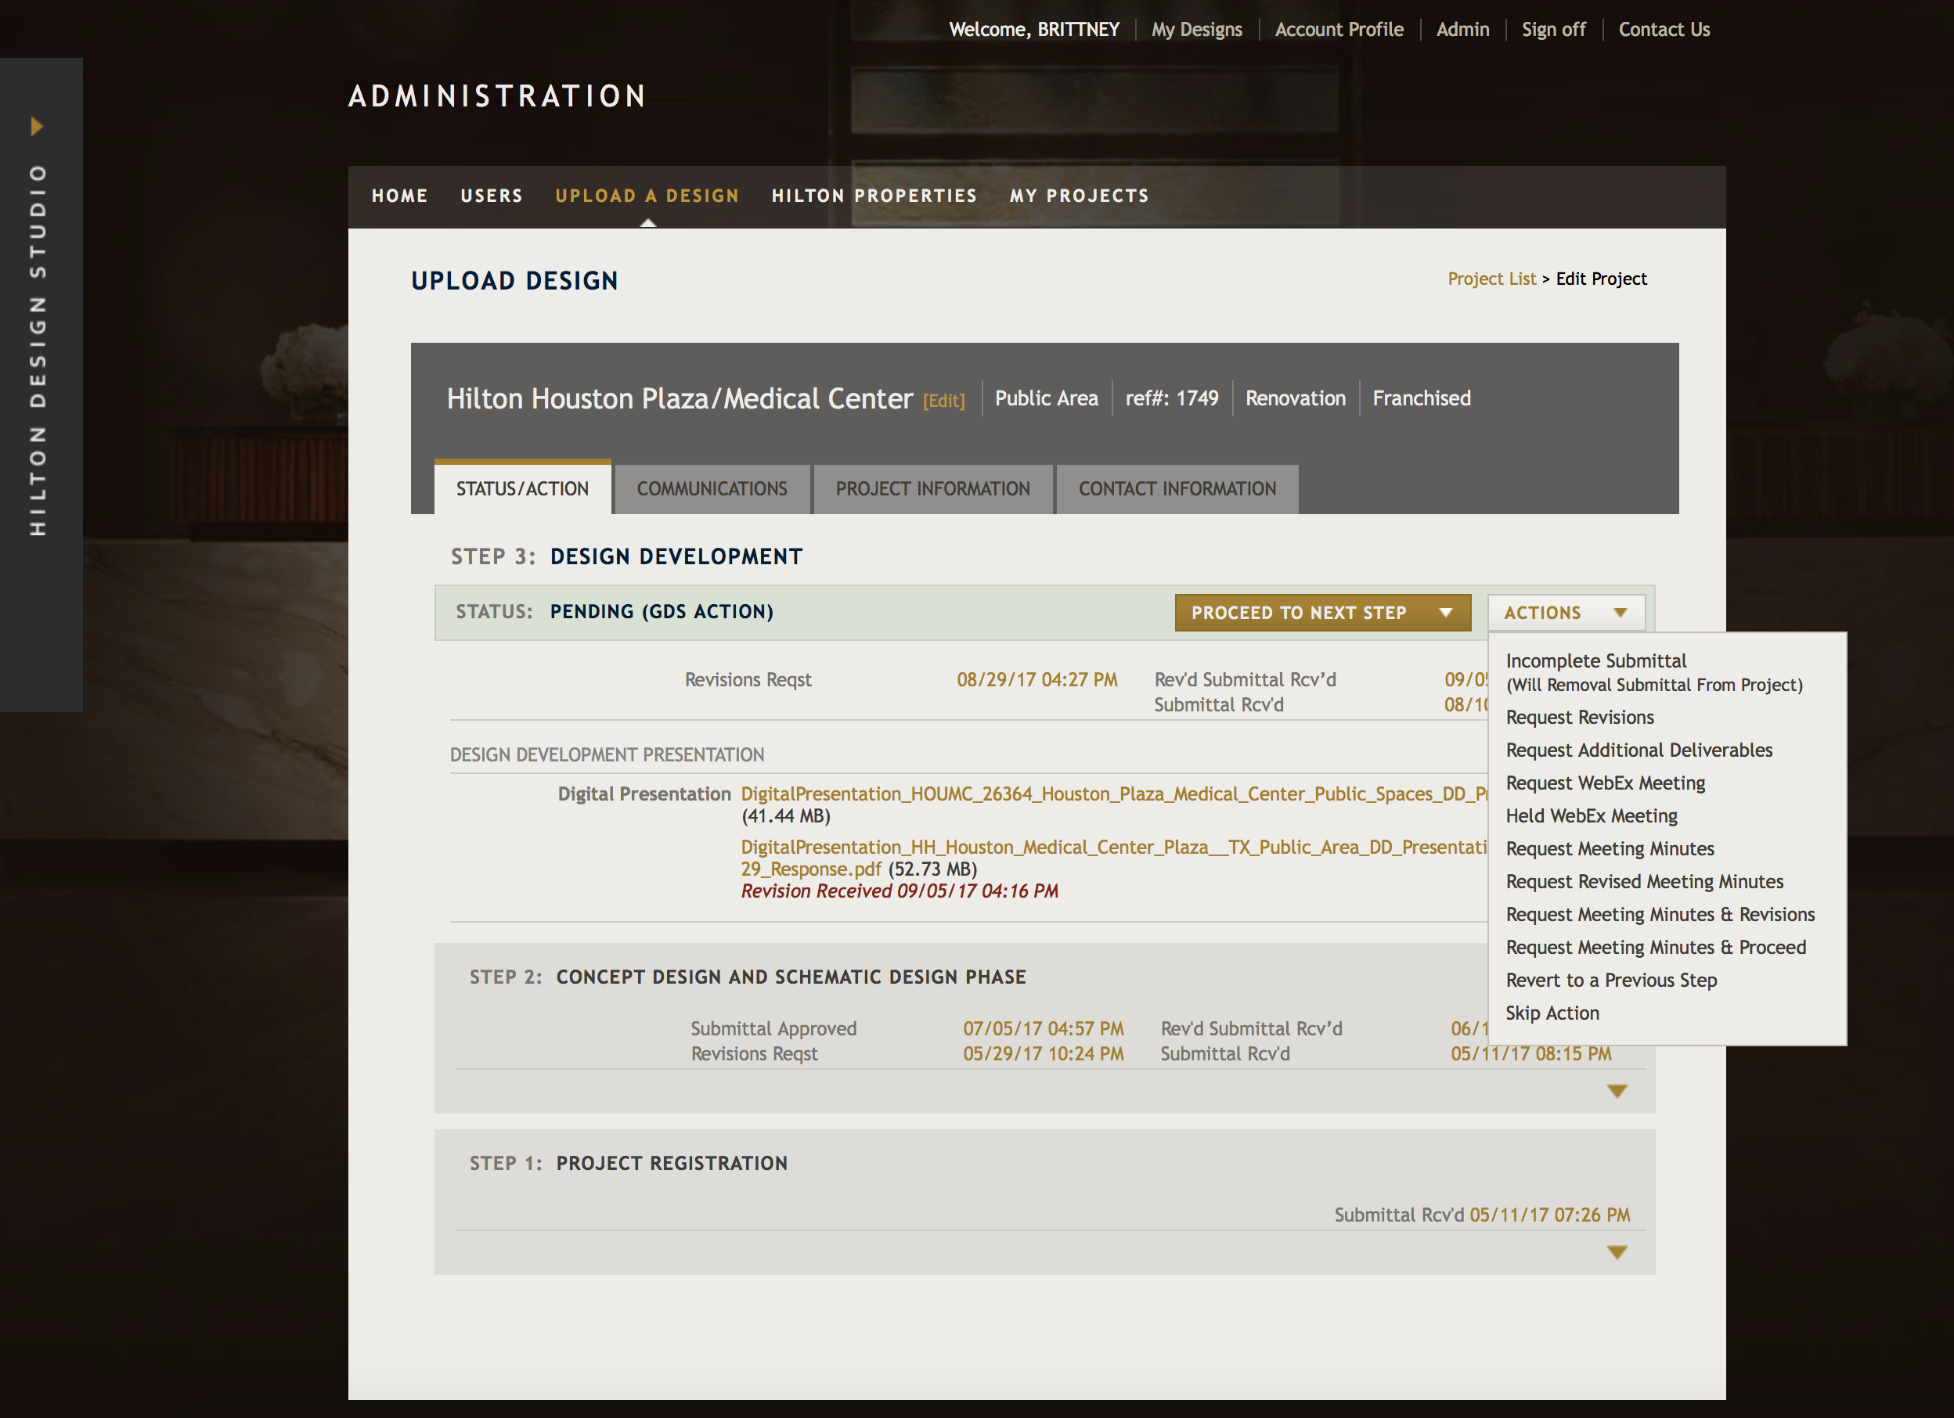The image size is (1954, 1418).
Task: Click the Design Development Presentation section label
Action: click(607, 754)
